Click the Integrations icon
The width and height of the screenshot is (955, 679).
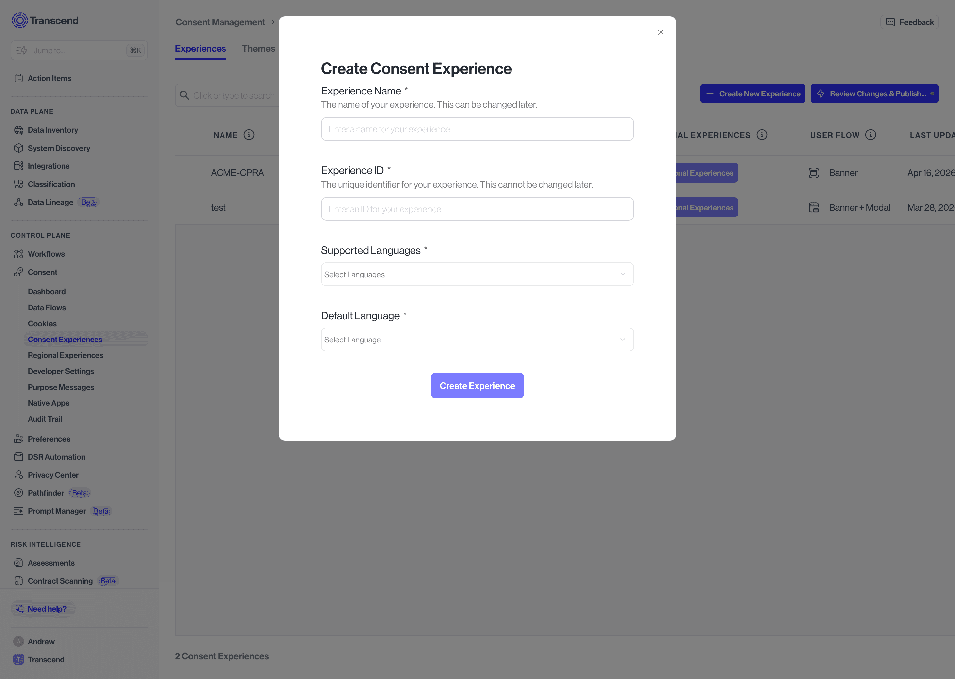click(18, 166)
